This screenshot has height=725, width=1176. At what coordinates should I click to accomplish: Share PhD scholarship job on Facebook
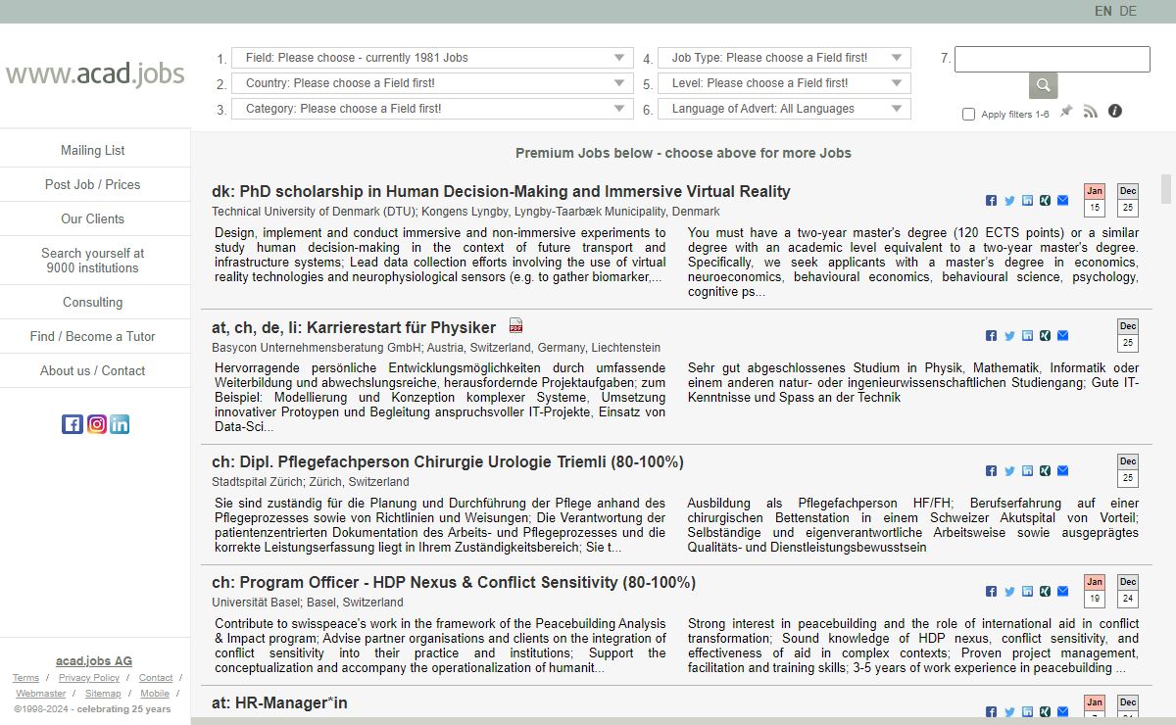coord(992,200)
